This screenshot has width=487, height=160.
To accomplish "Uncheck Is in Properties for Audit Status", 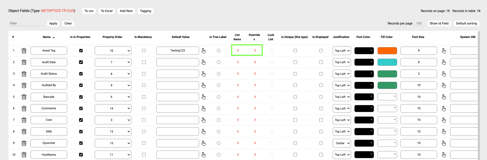I will [81, 74].
